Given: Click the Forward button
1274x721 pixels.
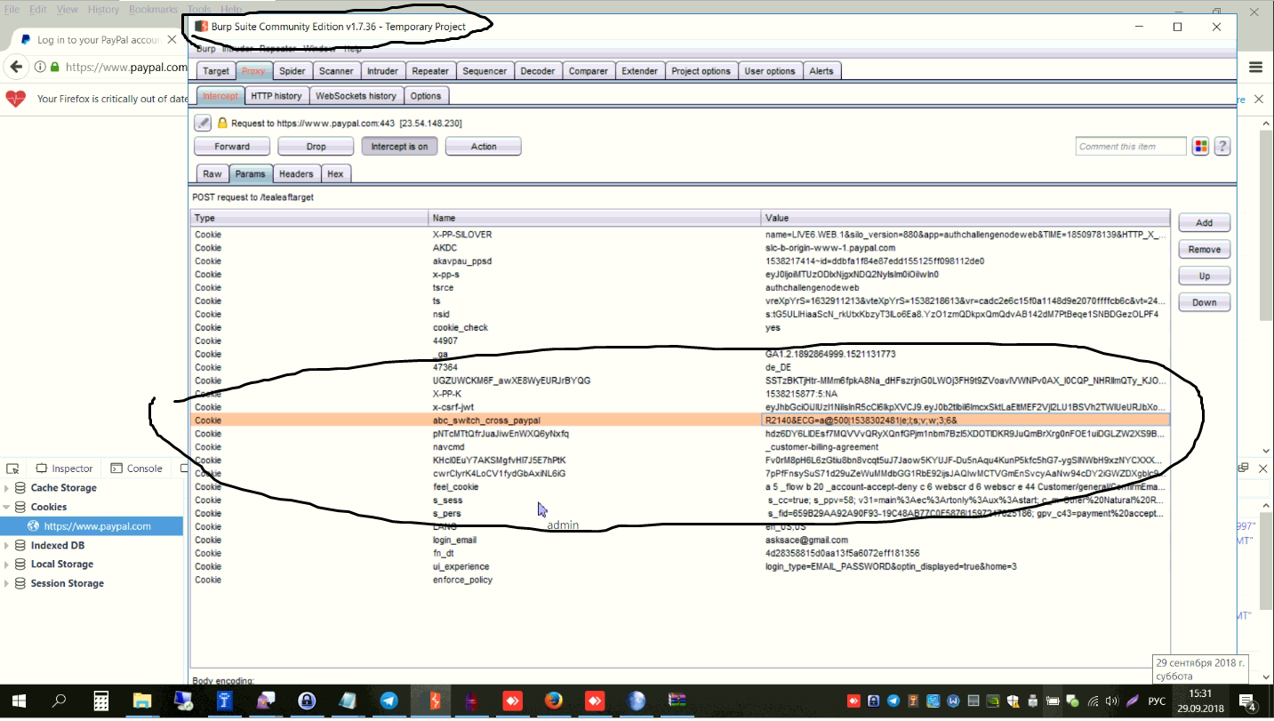Looking at the screenshot, I should [232, 147].
